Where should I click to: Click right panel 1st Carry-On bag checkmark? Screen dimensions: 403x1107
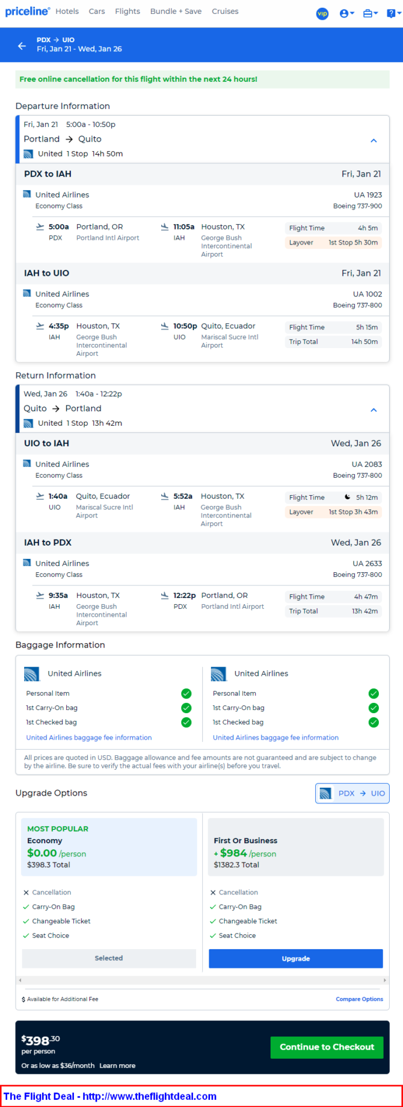click(374, 708)
